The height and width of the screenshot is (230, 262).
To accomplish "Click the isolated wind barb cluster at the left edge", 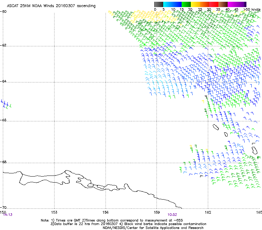I will click(x=6, y=104).
